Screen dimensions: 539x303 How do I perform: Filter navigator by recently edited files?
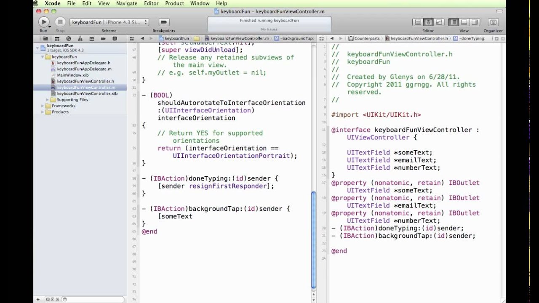coord(48,299)
